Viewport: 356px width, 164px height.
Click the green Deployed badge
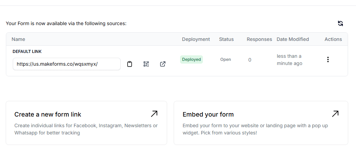tap(191, 59)
